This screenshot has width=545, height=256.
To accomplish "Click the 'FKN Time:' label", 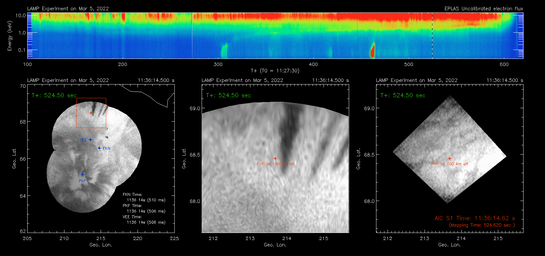I will 132,195.
